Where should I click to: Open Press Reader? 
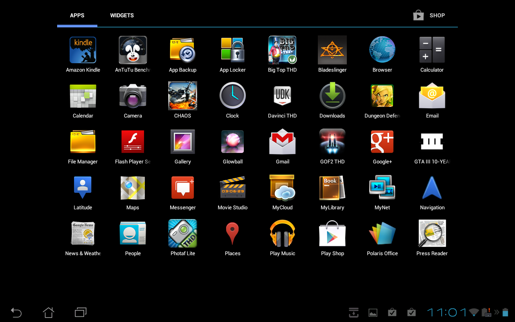coord(432,233)
